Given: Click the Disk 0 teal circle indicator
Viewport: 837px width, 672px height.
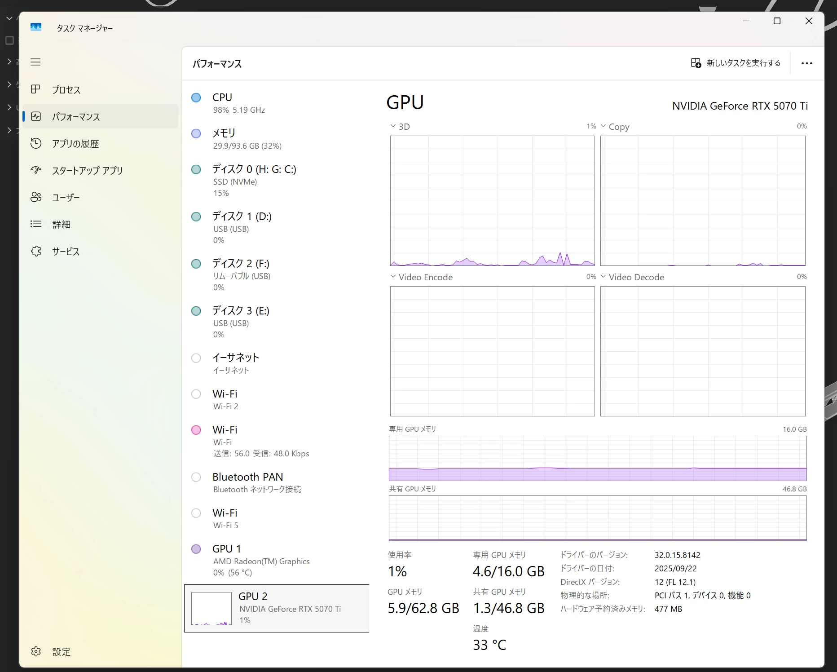Looking at the screenshot, I should (x=196, y=169).
